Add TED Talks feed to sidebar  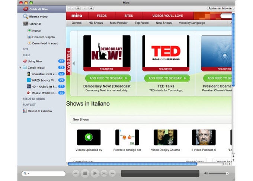(x=167, y=78)
